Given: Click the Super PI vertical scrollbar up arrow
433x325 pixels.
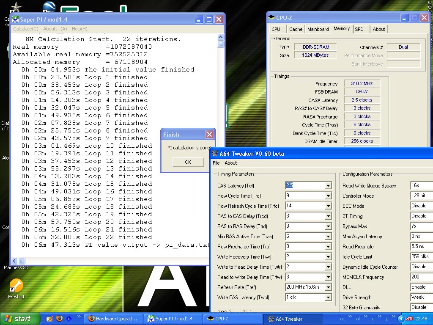Looking at the screenshot, I should [220, 37].
